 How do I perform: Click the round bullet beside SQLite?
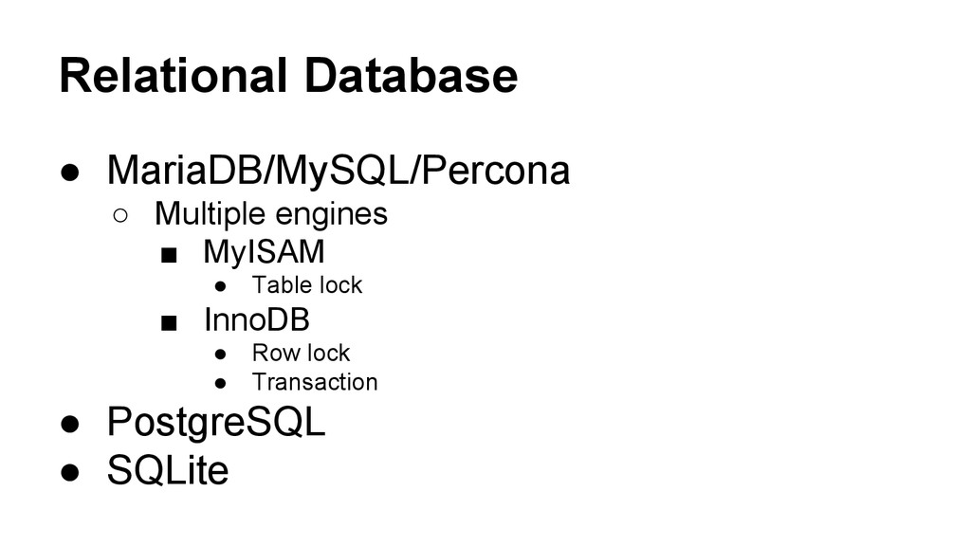pos(70,472)
